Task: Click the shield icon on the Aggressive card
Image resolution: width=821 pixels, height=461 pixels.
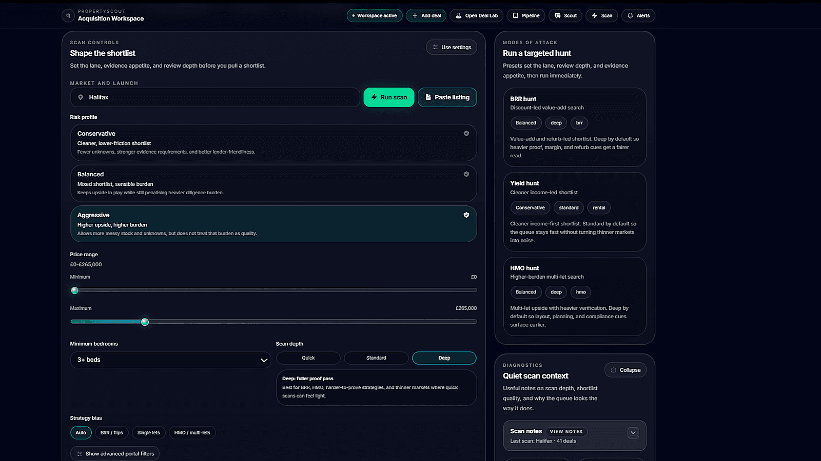Action: click(x=466, y=215)
